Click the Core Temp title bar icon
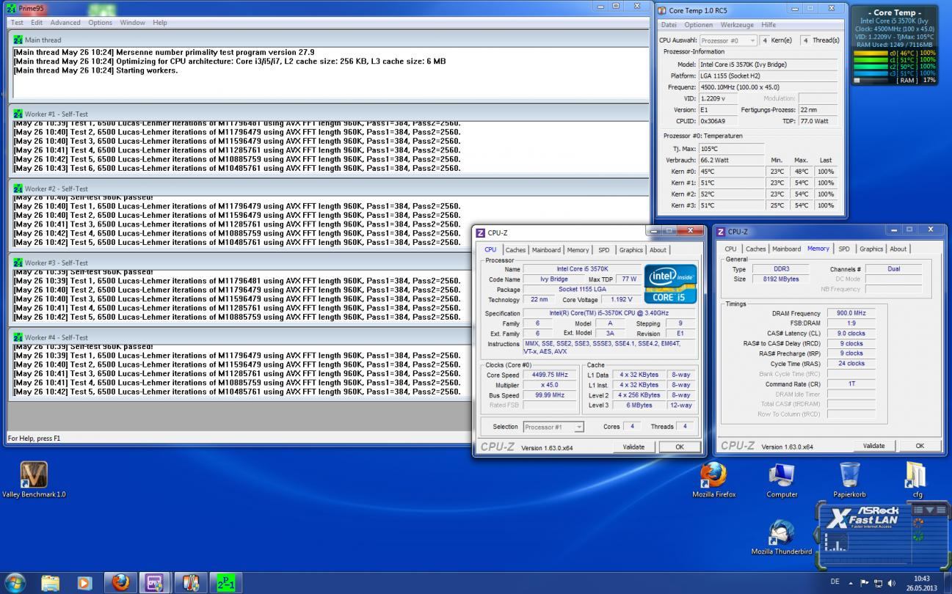 (662, 10)
